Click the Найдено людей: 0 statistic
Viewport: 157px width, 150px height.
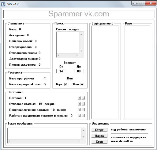pyautogui.click(x=23, y=41)
